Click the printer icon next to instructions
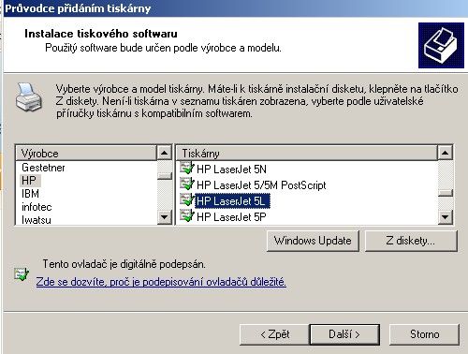The height and width of the screenshot is (354, 468). pyautogui.click(x=28, y=97)
